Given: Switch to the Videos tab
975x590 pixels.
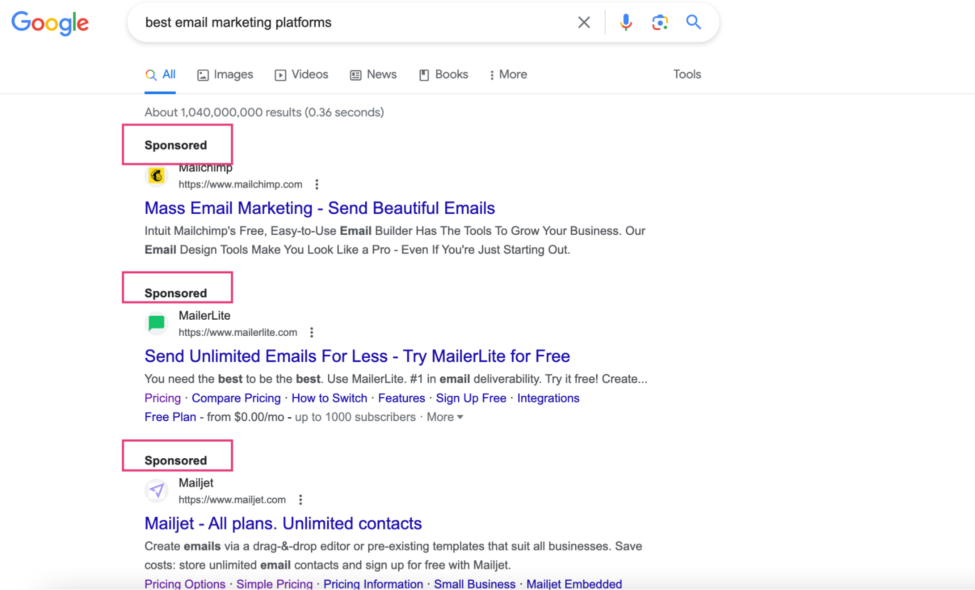Looking at the screenshot, I should 301,75.
